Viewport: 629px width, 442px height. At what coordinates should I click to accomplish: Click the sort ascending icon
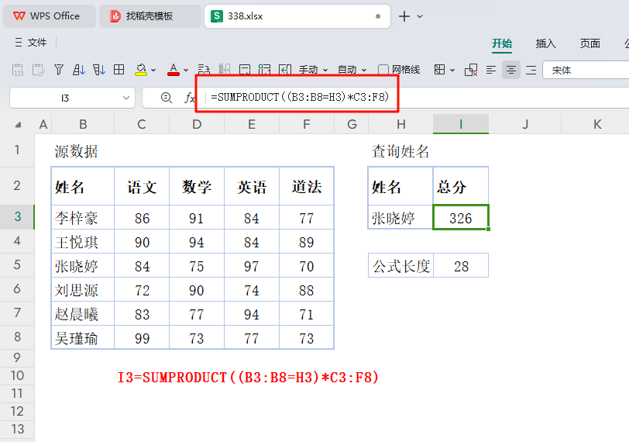79,70
